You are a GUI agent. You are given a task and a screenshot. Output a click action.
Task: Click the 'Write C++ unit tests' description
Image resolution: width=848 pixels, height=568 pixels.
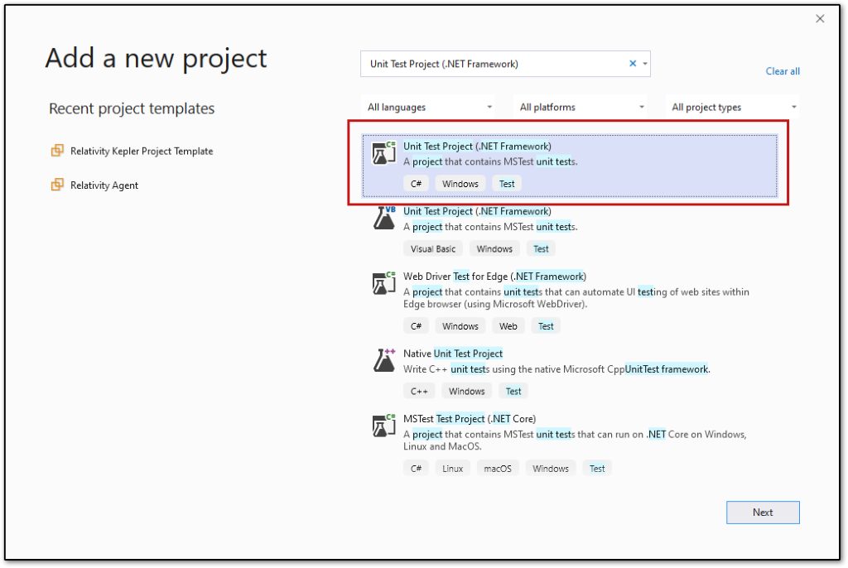coord(556,369)
